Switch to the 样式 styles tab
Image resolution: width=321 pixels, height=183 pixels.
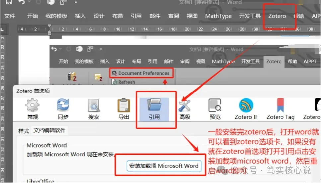[x=23, y=131]
